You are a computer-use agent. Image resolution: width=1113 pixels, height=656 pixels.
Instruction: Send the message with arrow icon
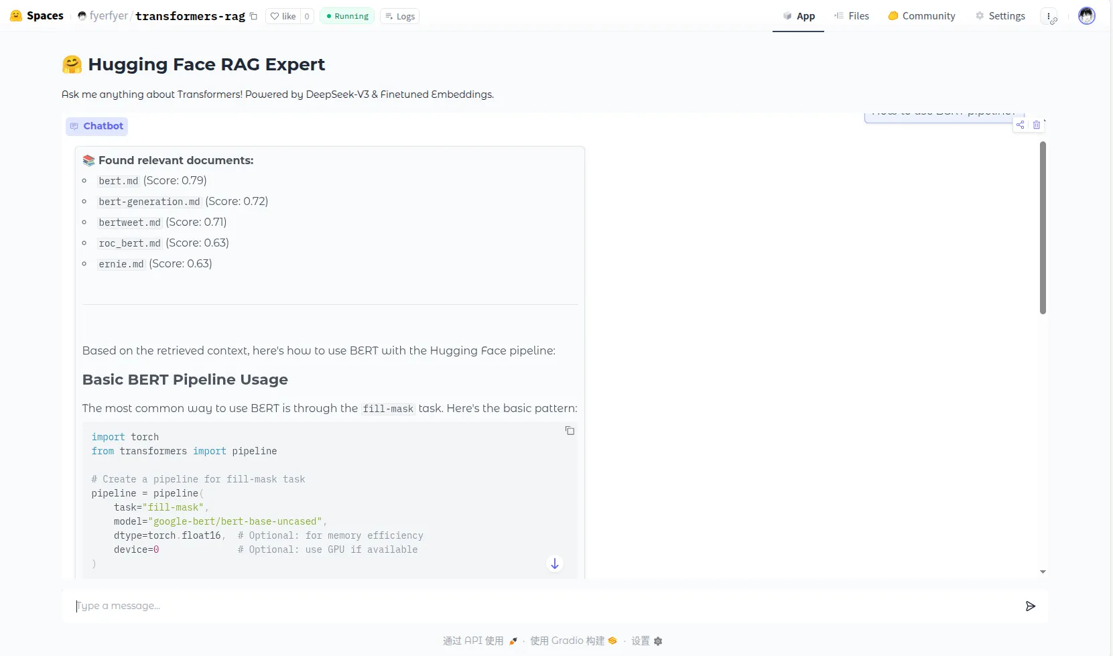[1030, 606]
